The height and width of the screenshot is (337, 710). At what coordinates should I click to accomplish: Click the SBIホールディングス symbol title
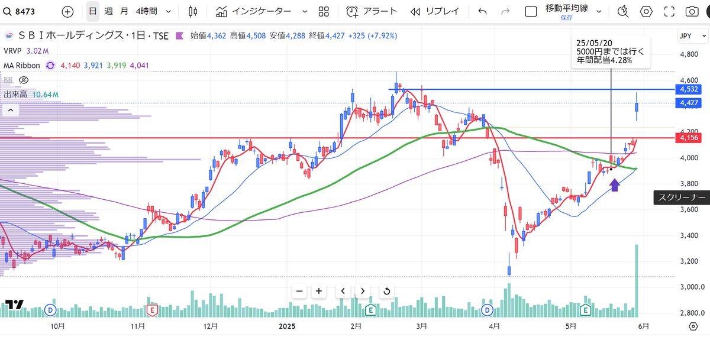[92, 36]
